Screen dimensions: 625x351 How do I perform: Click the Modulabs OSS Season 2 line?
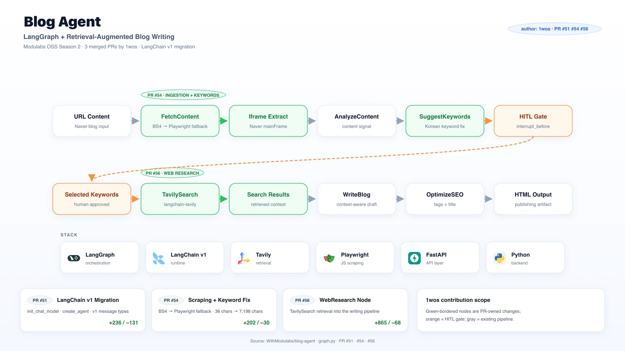pyautogui.click(x=109, y=47)
